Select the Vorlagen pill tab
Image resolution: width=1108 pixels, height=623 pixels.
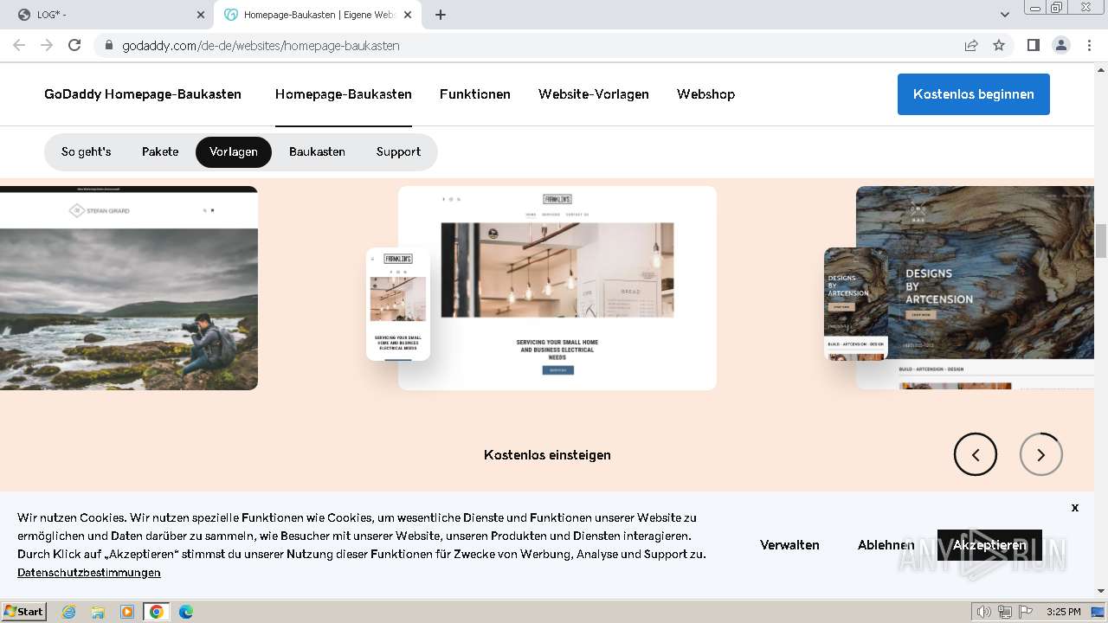click(x=234, y=151)
